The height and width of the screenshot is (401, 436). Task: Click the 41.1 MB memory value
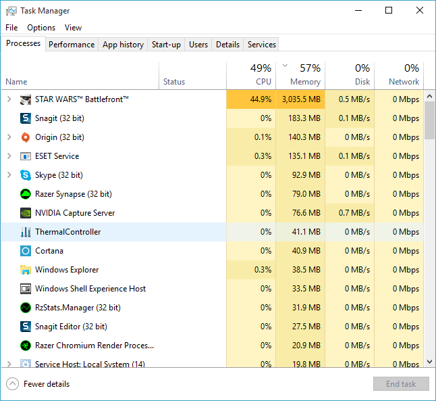click(x=306, y=232)
